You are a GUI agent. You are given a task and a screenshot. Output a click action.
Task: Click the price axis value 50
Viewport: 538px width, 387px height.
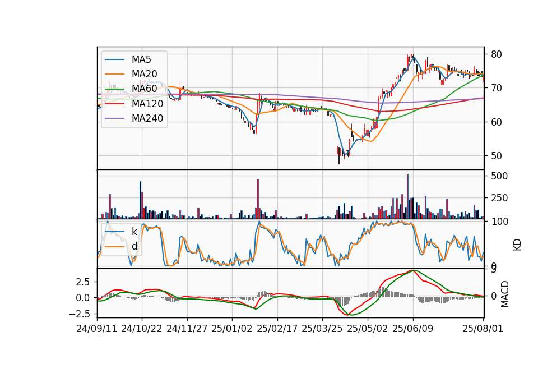[496, 156]
